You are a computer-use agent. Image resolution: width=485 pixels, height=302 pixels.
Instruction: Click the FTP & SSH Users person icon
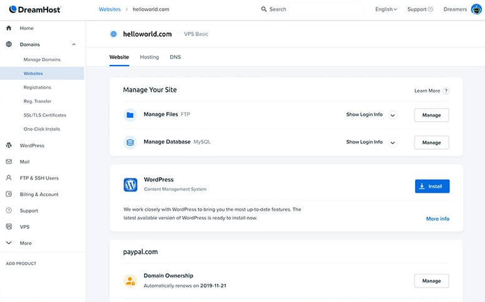[9, 178]
